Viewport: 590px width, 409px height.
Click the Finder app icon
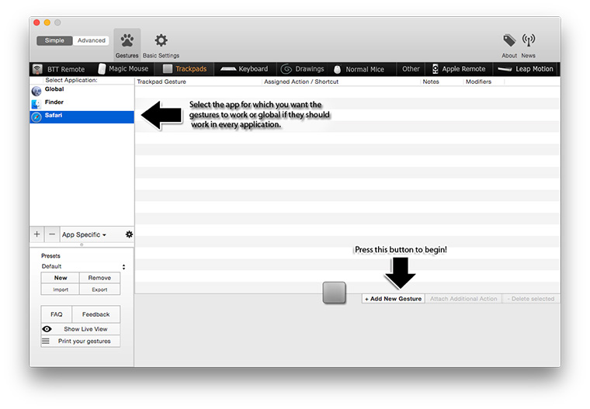click(36, 104)
